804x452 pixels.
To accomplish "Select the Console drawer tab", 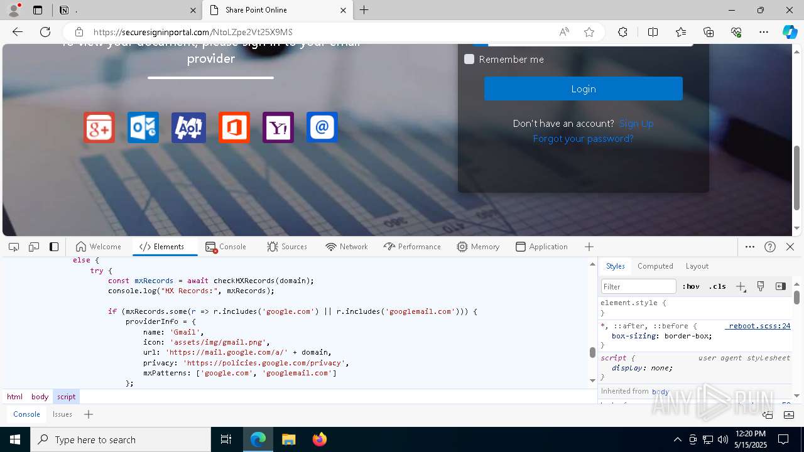I will tap(26, 414).
